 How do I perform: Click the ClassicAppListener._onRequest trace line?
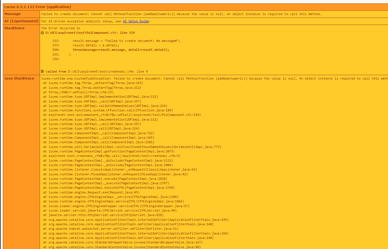(120, 170)
